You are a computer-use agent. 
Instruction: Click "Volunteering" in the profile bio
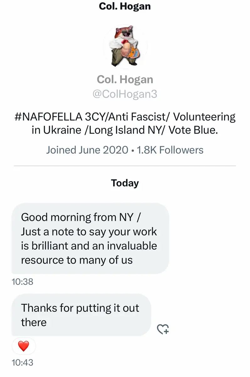pos(204,117)
